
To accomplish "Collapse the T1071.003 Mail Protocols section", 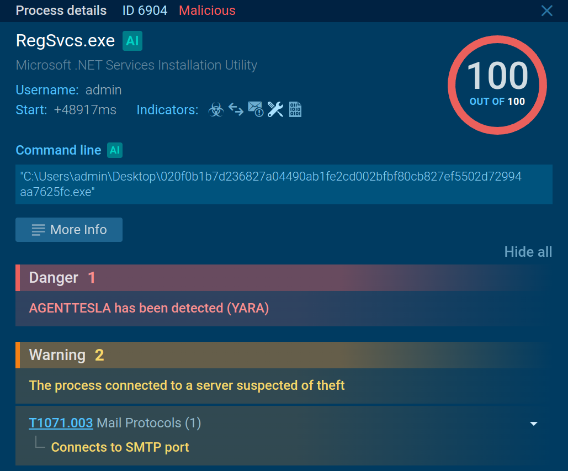I will (x=533, y=424).
